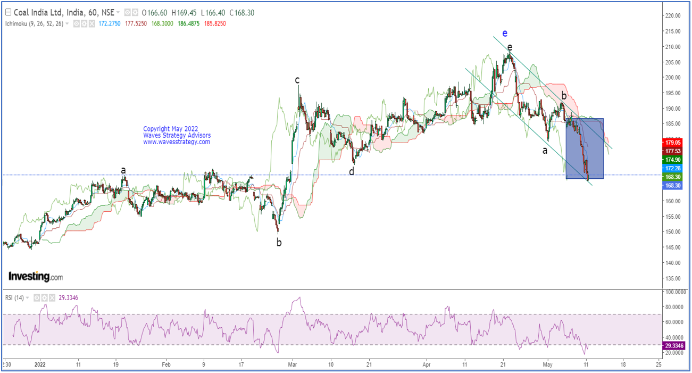Click Ichimoku value 186.4875 in legend

pyautogui.click(x=188, y=24)
